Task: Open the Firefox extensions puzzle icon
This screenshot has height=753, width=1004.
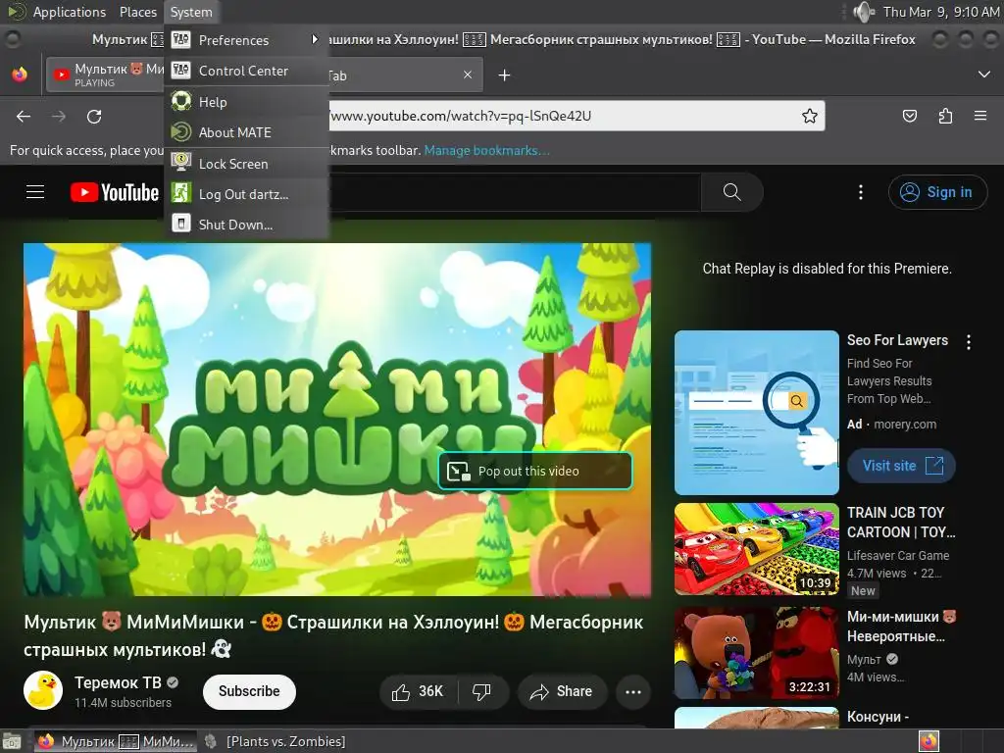Action: (x=945, y=116)
